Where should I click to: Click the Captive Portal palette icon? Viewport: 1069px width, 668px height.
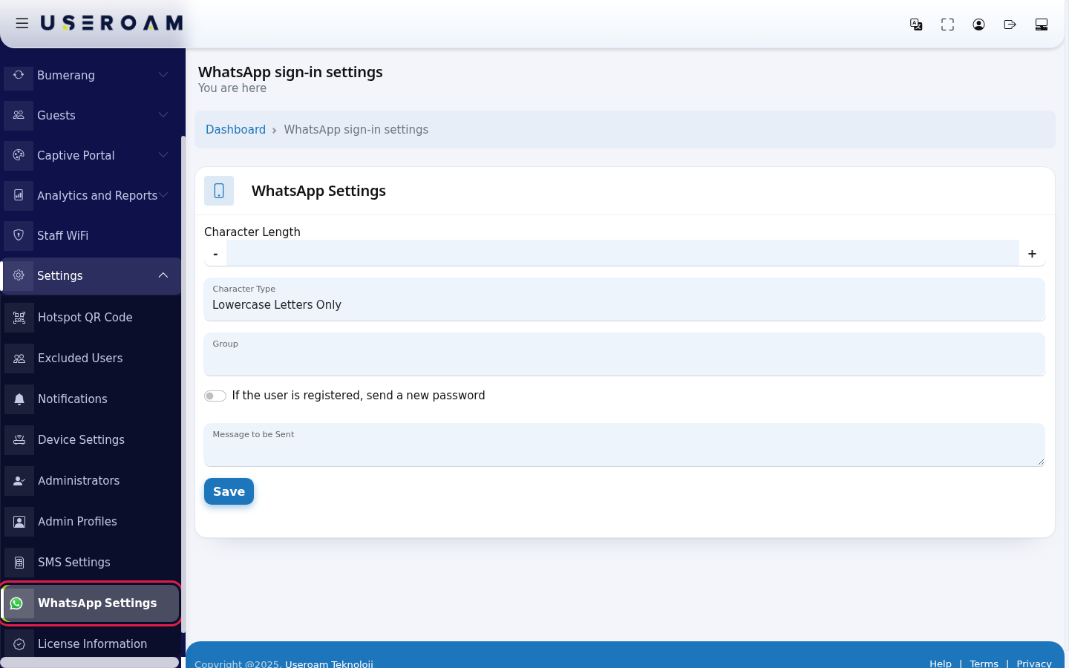[x=19, y=155]
